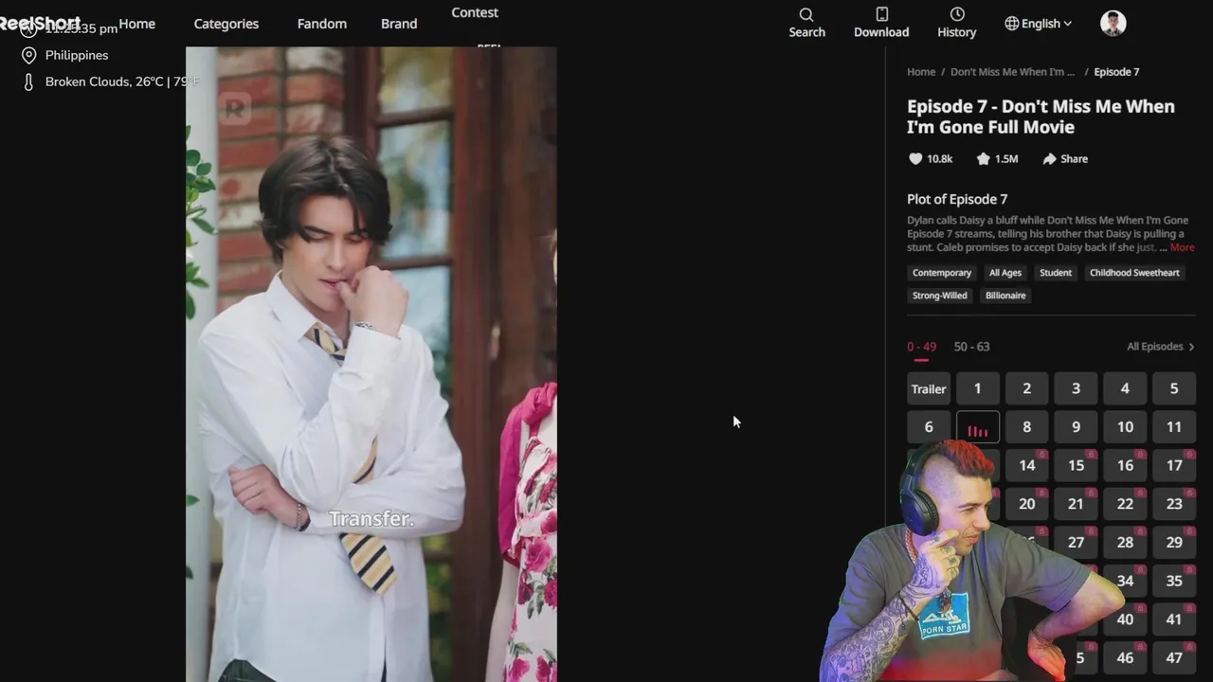Select the Contemporary tag

coord(941,273)
